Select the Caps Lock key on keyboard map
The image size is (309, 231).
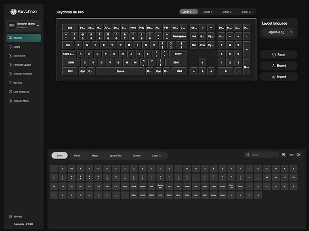tap(69, 54)
